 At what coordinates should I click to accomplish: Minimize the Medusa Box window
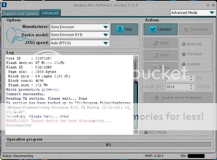tap(208, 5)
